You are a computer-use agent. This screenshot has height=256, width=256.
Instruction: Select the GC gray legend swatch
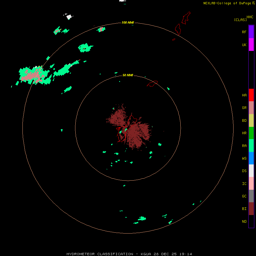(x=251, y=196)
